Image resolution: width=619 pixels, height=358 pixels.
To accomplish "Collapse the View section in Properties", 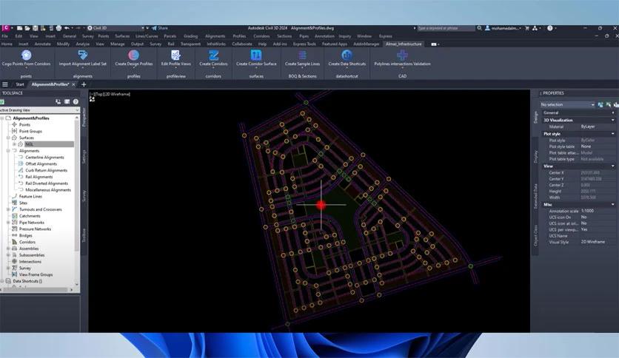I will pyautogui.click(x=612, y=166).
